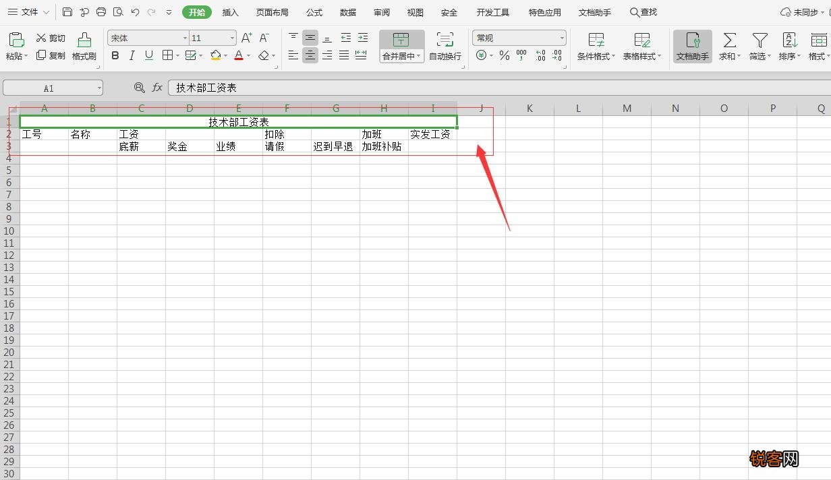
Task: Click the Undo arrow icon
Action: tap(135, 12)
